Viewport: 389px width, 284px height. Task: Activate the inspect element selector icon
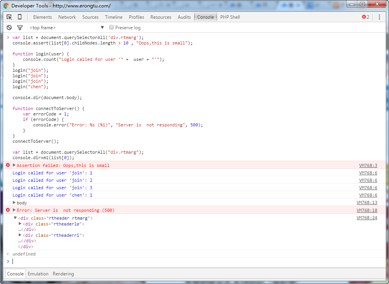click(9, 17)
